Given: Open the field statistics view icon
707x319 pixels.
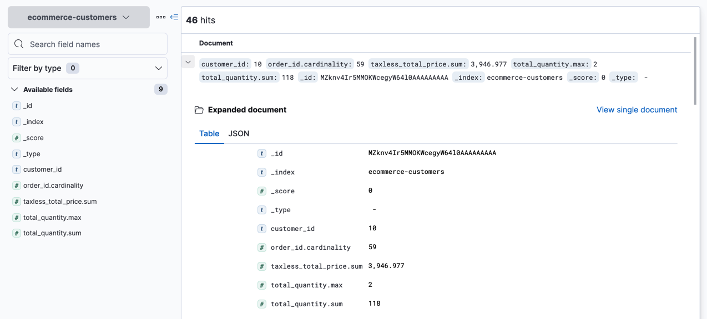Looking at the screenshot, I should click(160, 17).
